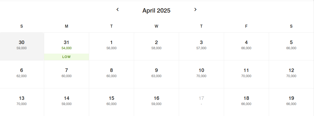
Task: Go to previous month with left chevron
Action: point(118,9)
